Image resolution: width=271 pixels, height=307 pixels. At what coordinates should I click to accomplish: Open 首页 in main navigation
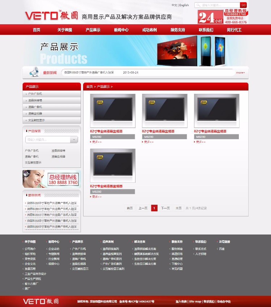coord(36,30)
